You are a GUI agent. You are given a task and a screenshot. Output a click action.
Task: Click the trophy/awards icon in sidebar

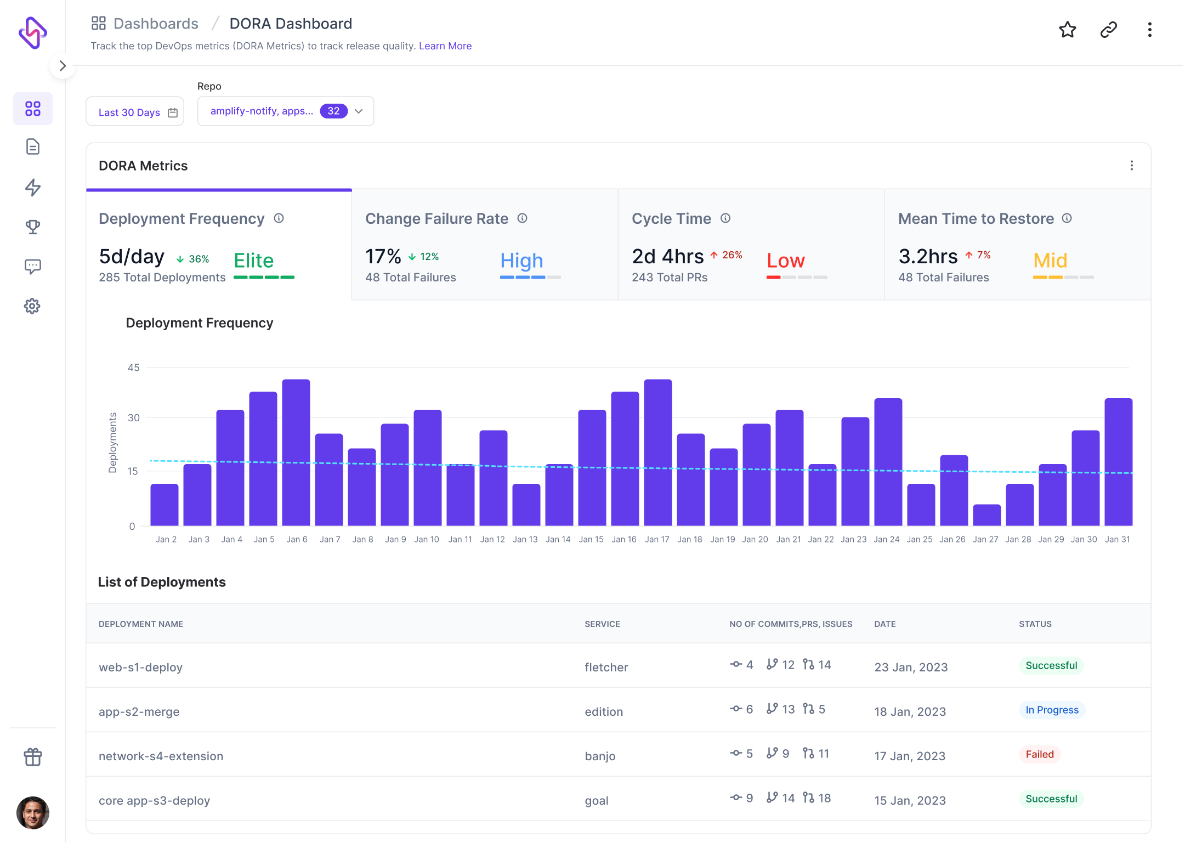coord(32,227)
